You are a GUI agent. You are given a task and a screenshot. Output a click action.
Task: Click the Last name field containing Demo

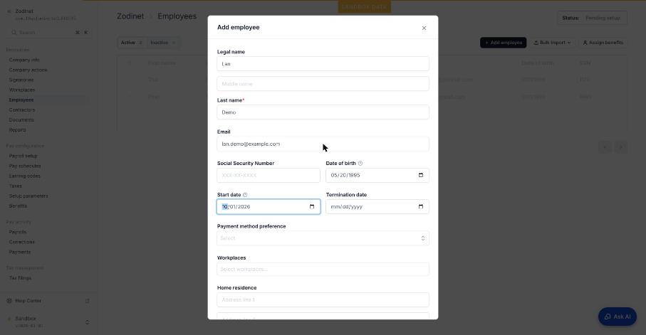(x=323, y=112)
